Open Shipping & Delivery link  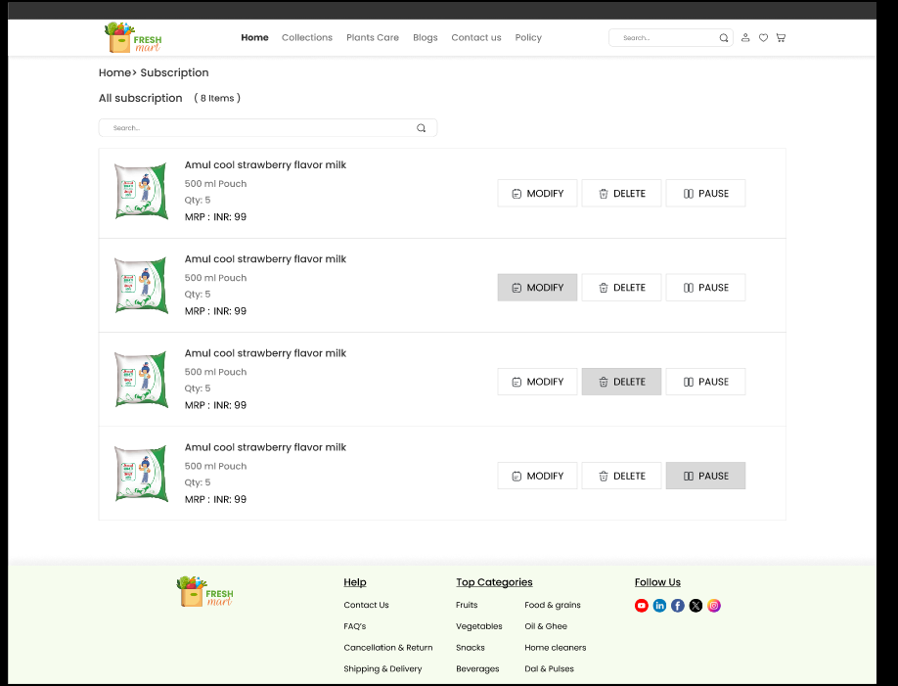coord(382,668)
